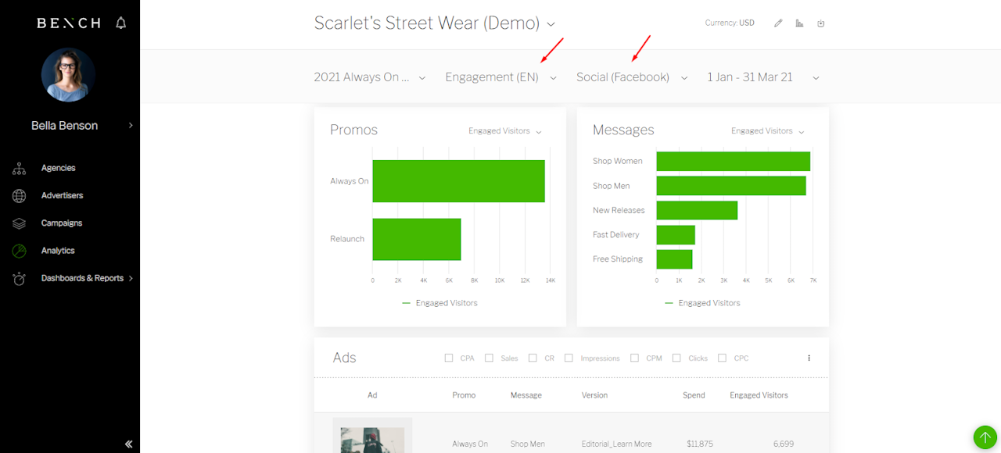Open the notifications bell icon
Viewport: 1001px width, 453px height.
120,23
